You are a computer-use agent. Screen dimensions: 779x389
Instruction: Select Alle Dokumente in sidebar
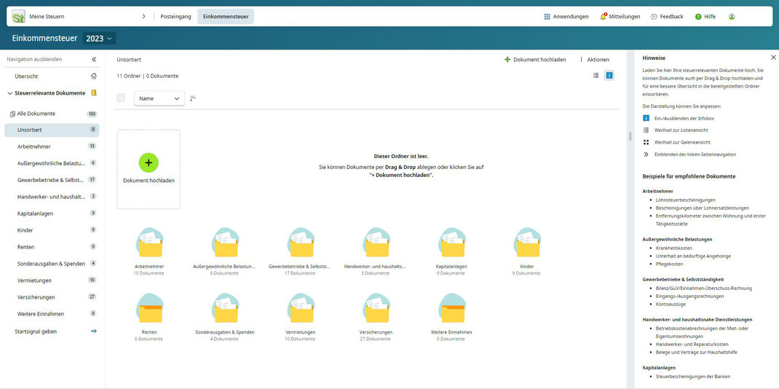pos(52,114)
